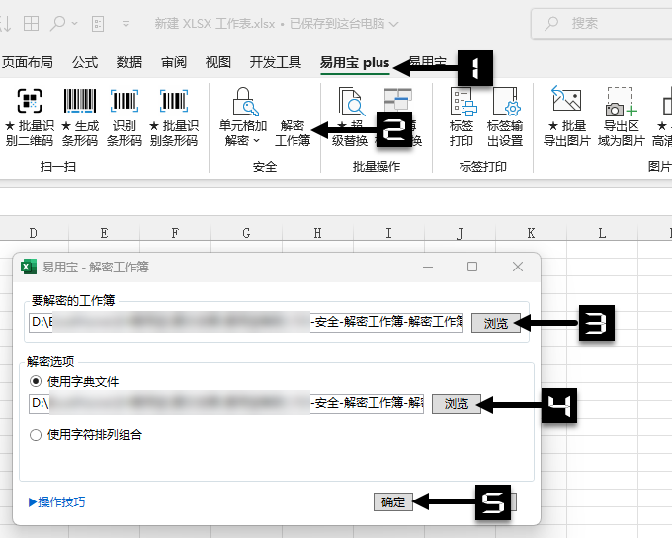The width and height of the screenshot is (672, 538).
Task: Click the 批量识别条形码 batch barcode icon
Action: tap(174, 100)
